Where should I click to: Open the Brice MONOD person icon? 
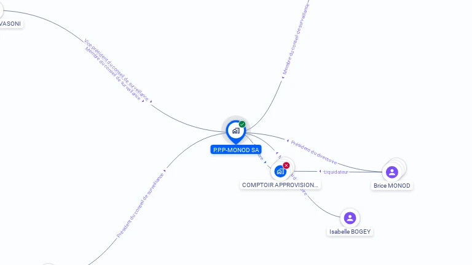tap(392, 172)
